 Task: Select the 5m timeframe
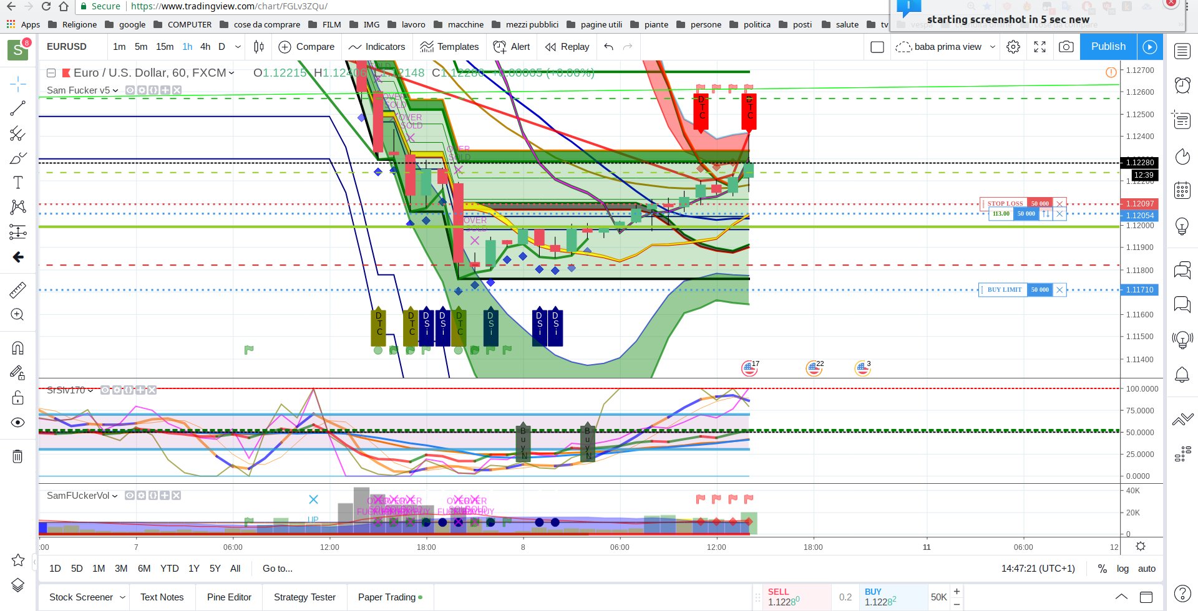click(141, 47)
